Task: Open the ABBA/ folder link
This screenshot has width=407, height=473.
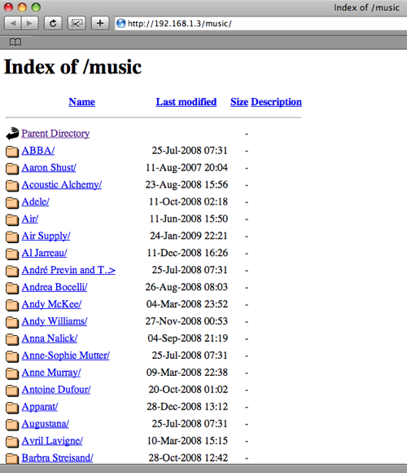Action: 38,150
